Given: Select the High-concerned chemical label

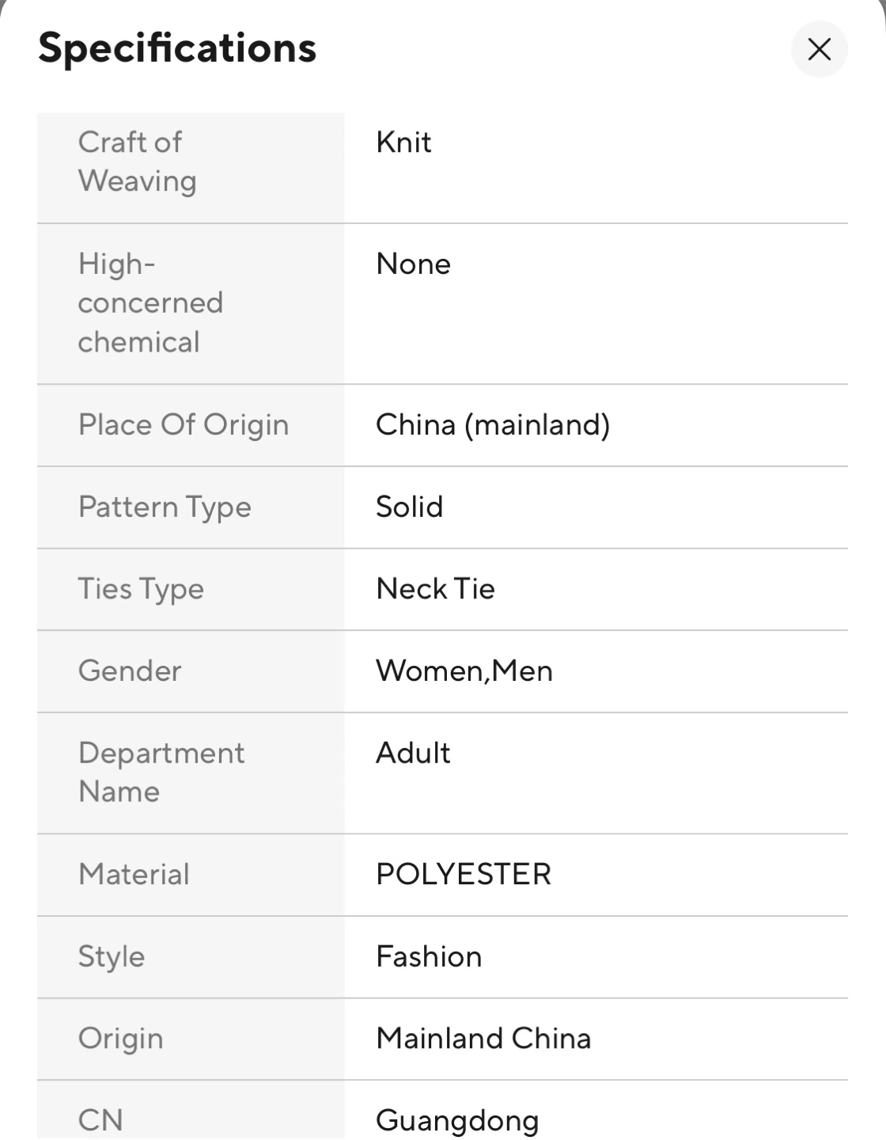Looking at the screenshot, I should (x=150, y=302).
